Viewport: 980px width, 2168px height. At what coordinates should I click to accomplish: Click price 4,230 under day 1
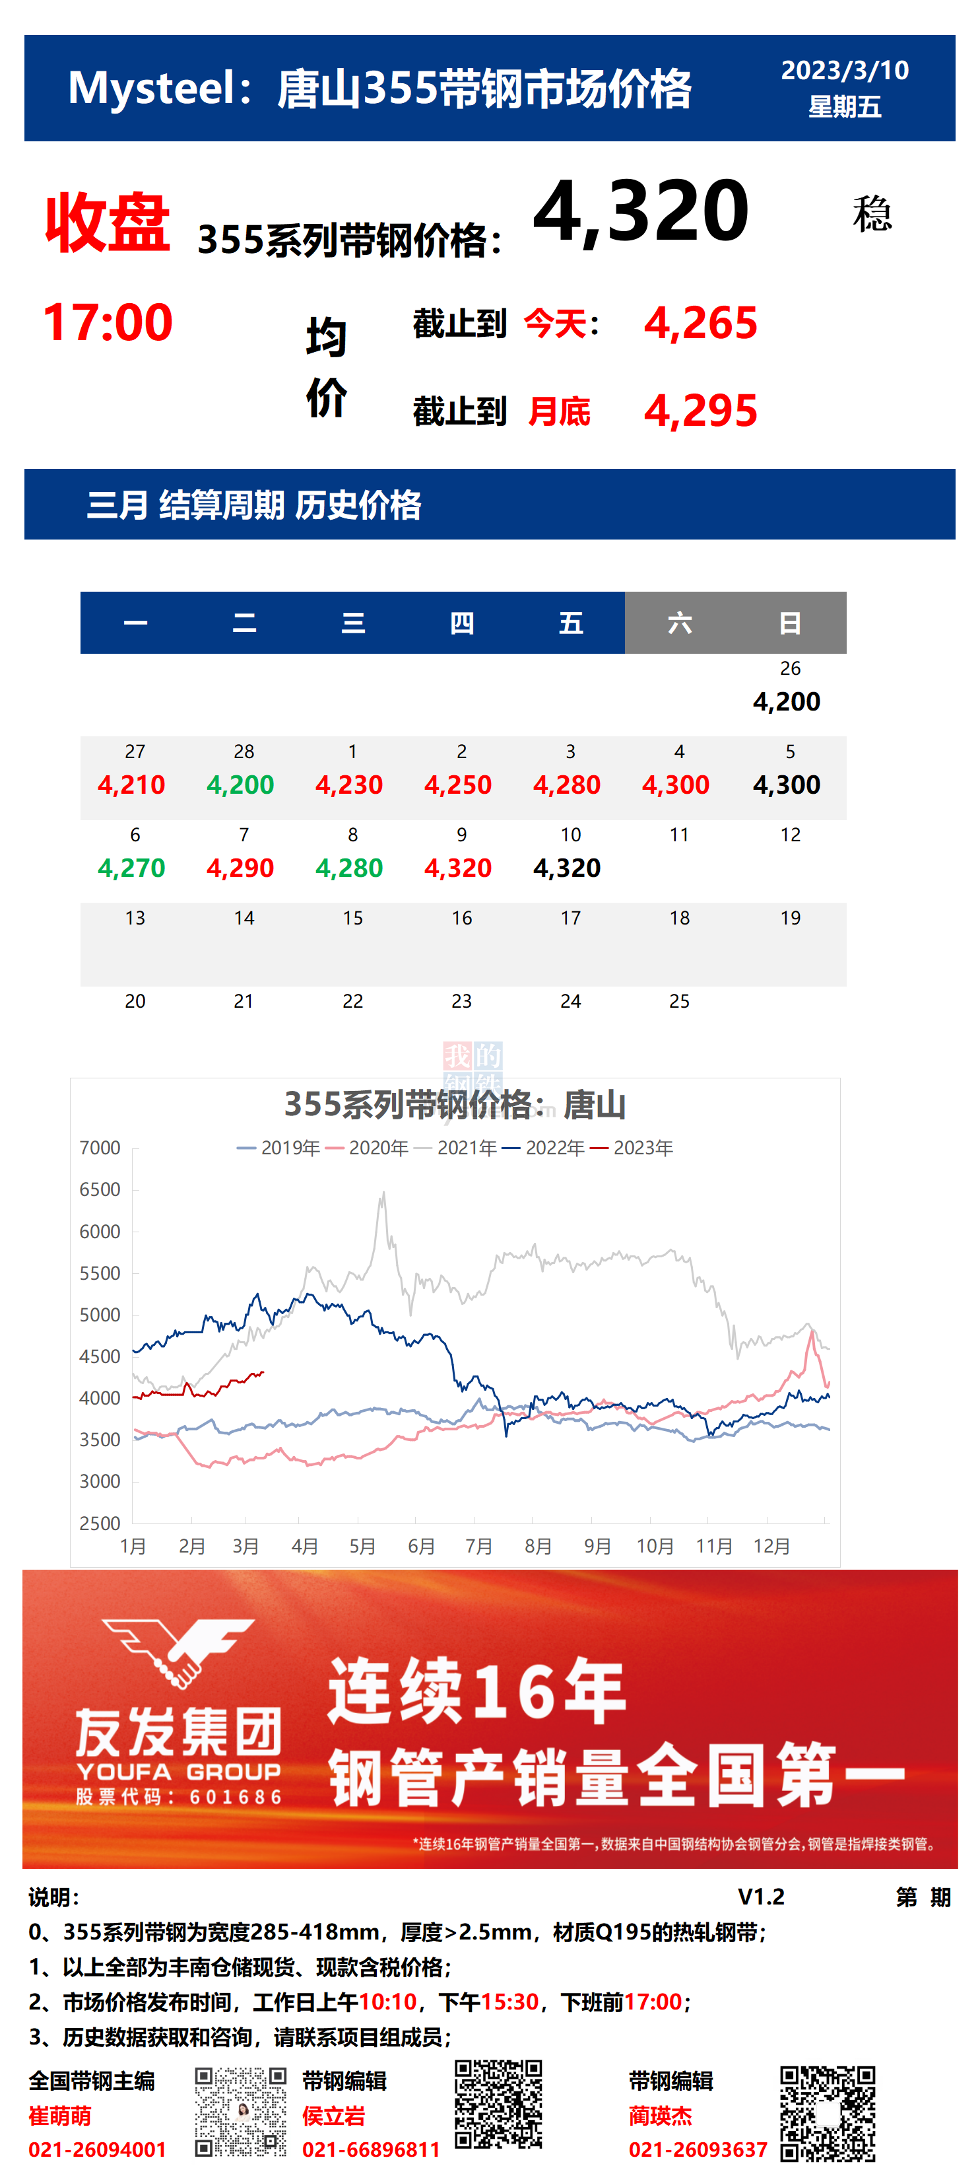(x=349, y=785)
